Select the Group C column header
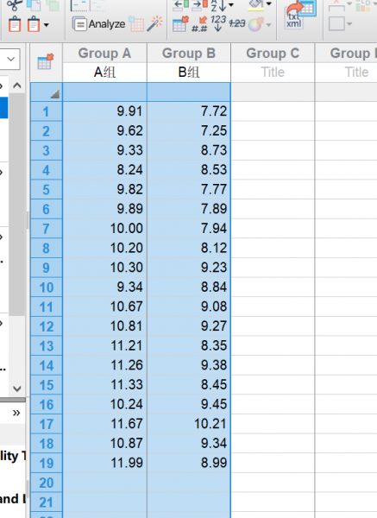Image resolution: width=377 pixels, height=518 pixels. click(x=273, y=54)
